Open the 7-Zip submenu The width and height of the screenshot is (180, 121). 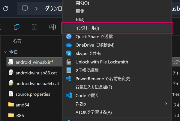[x=117, y=104]
